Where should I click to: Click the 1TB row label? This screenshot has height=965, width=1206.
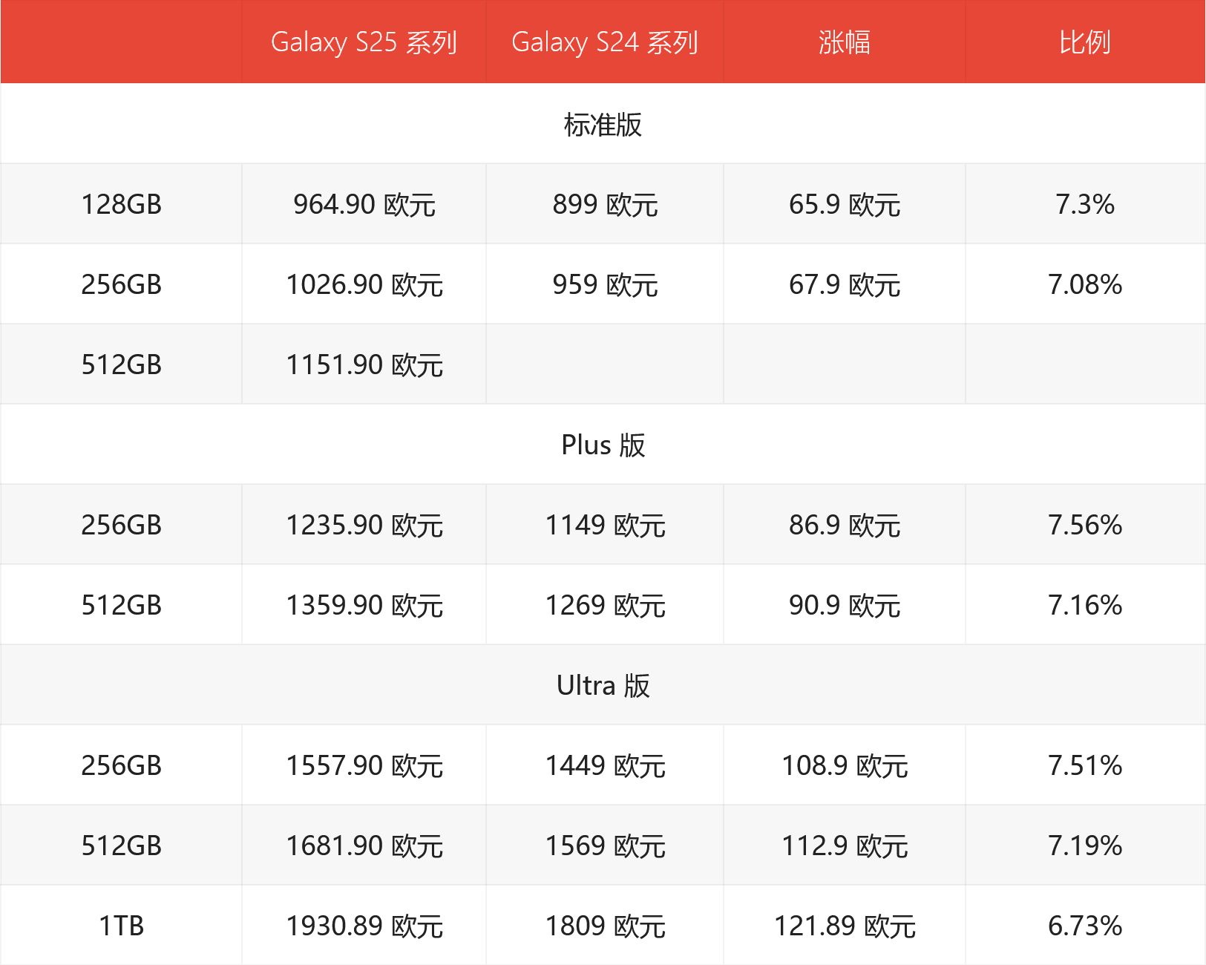(121, 926)
